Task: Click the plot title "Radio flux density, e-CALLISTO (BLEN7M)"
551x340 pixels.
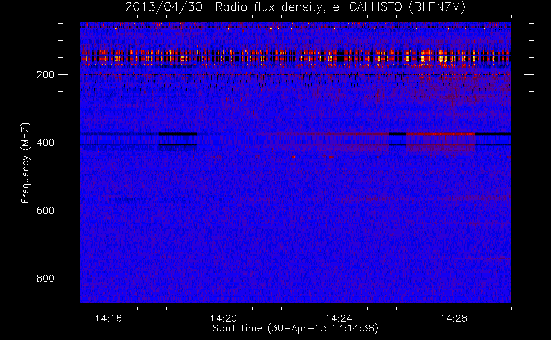Action: click(340, 7)
